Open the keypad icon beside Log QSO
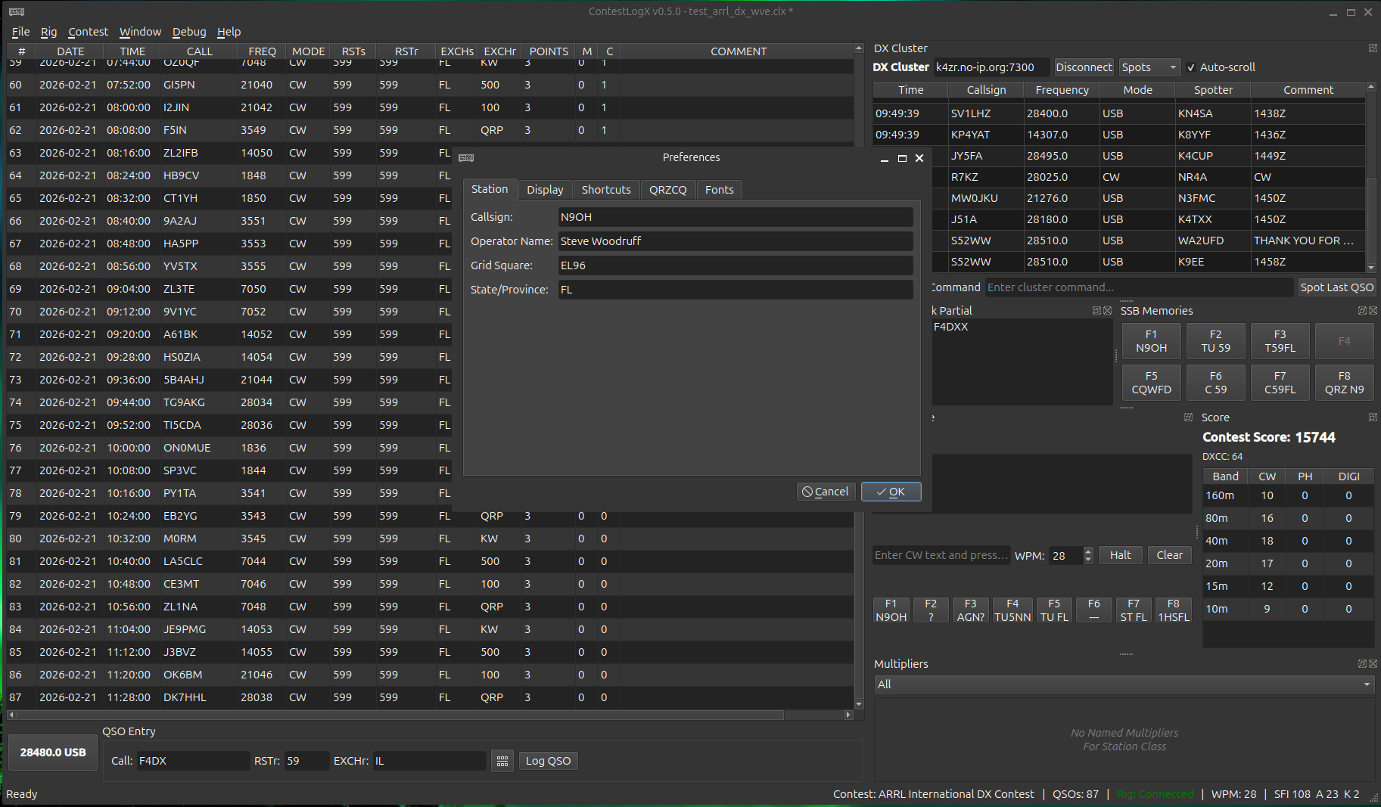This screenshot has height=807, width=1381. pyautogui.click(x=502, y=760)
